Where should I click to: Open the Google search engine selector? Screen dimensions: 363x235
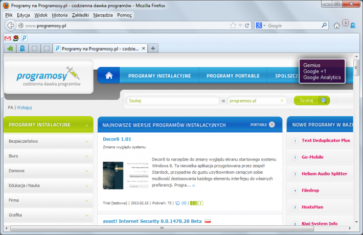(260, 25)
